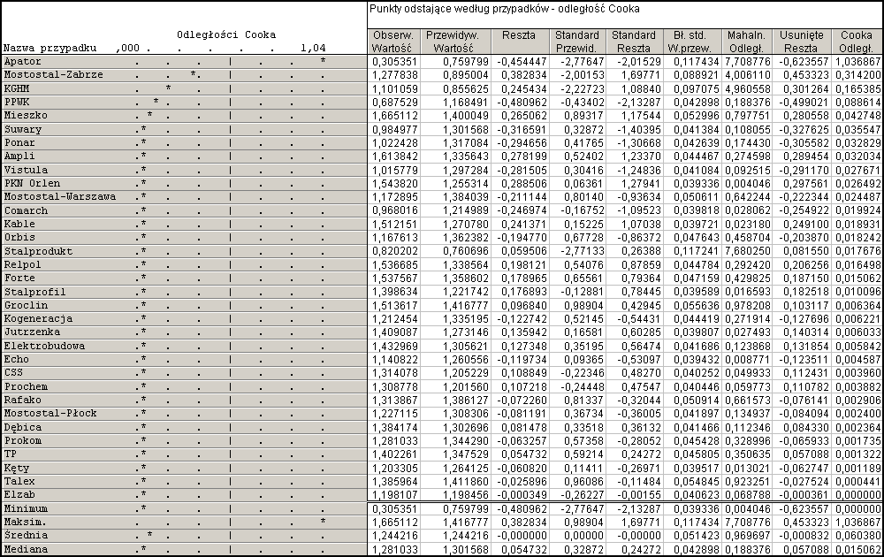This screenshot has height=557, width=884.
Task: Click the Rafako case name
Action: click(x=23, y=400)
